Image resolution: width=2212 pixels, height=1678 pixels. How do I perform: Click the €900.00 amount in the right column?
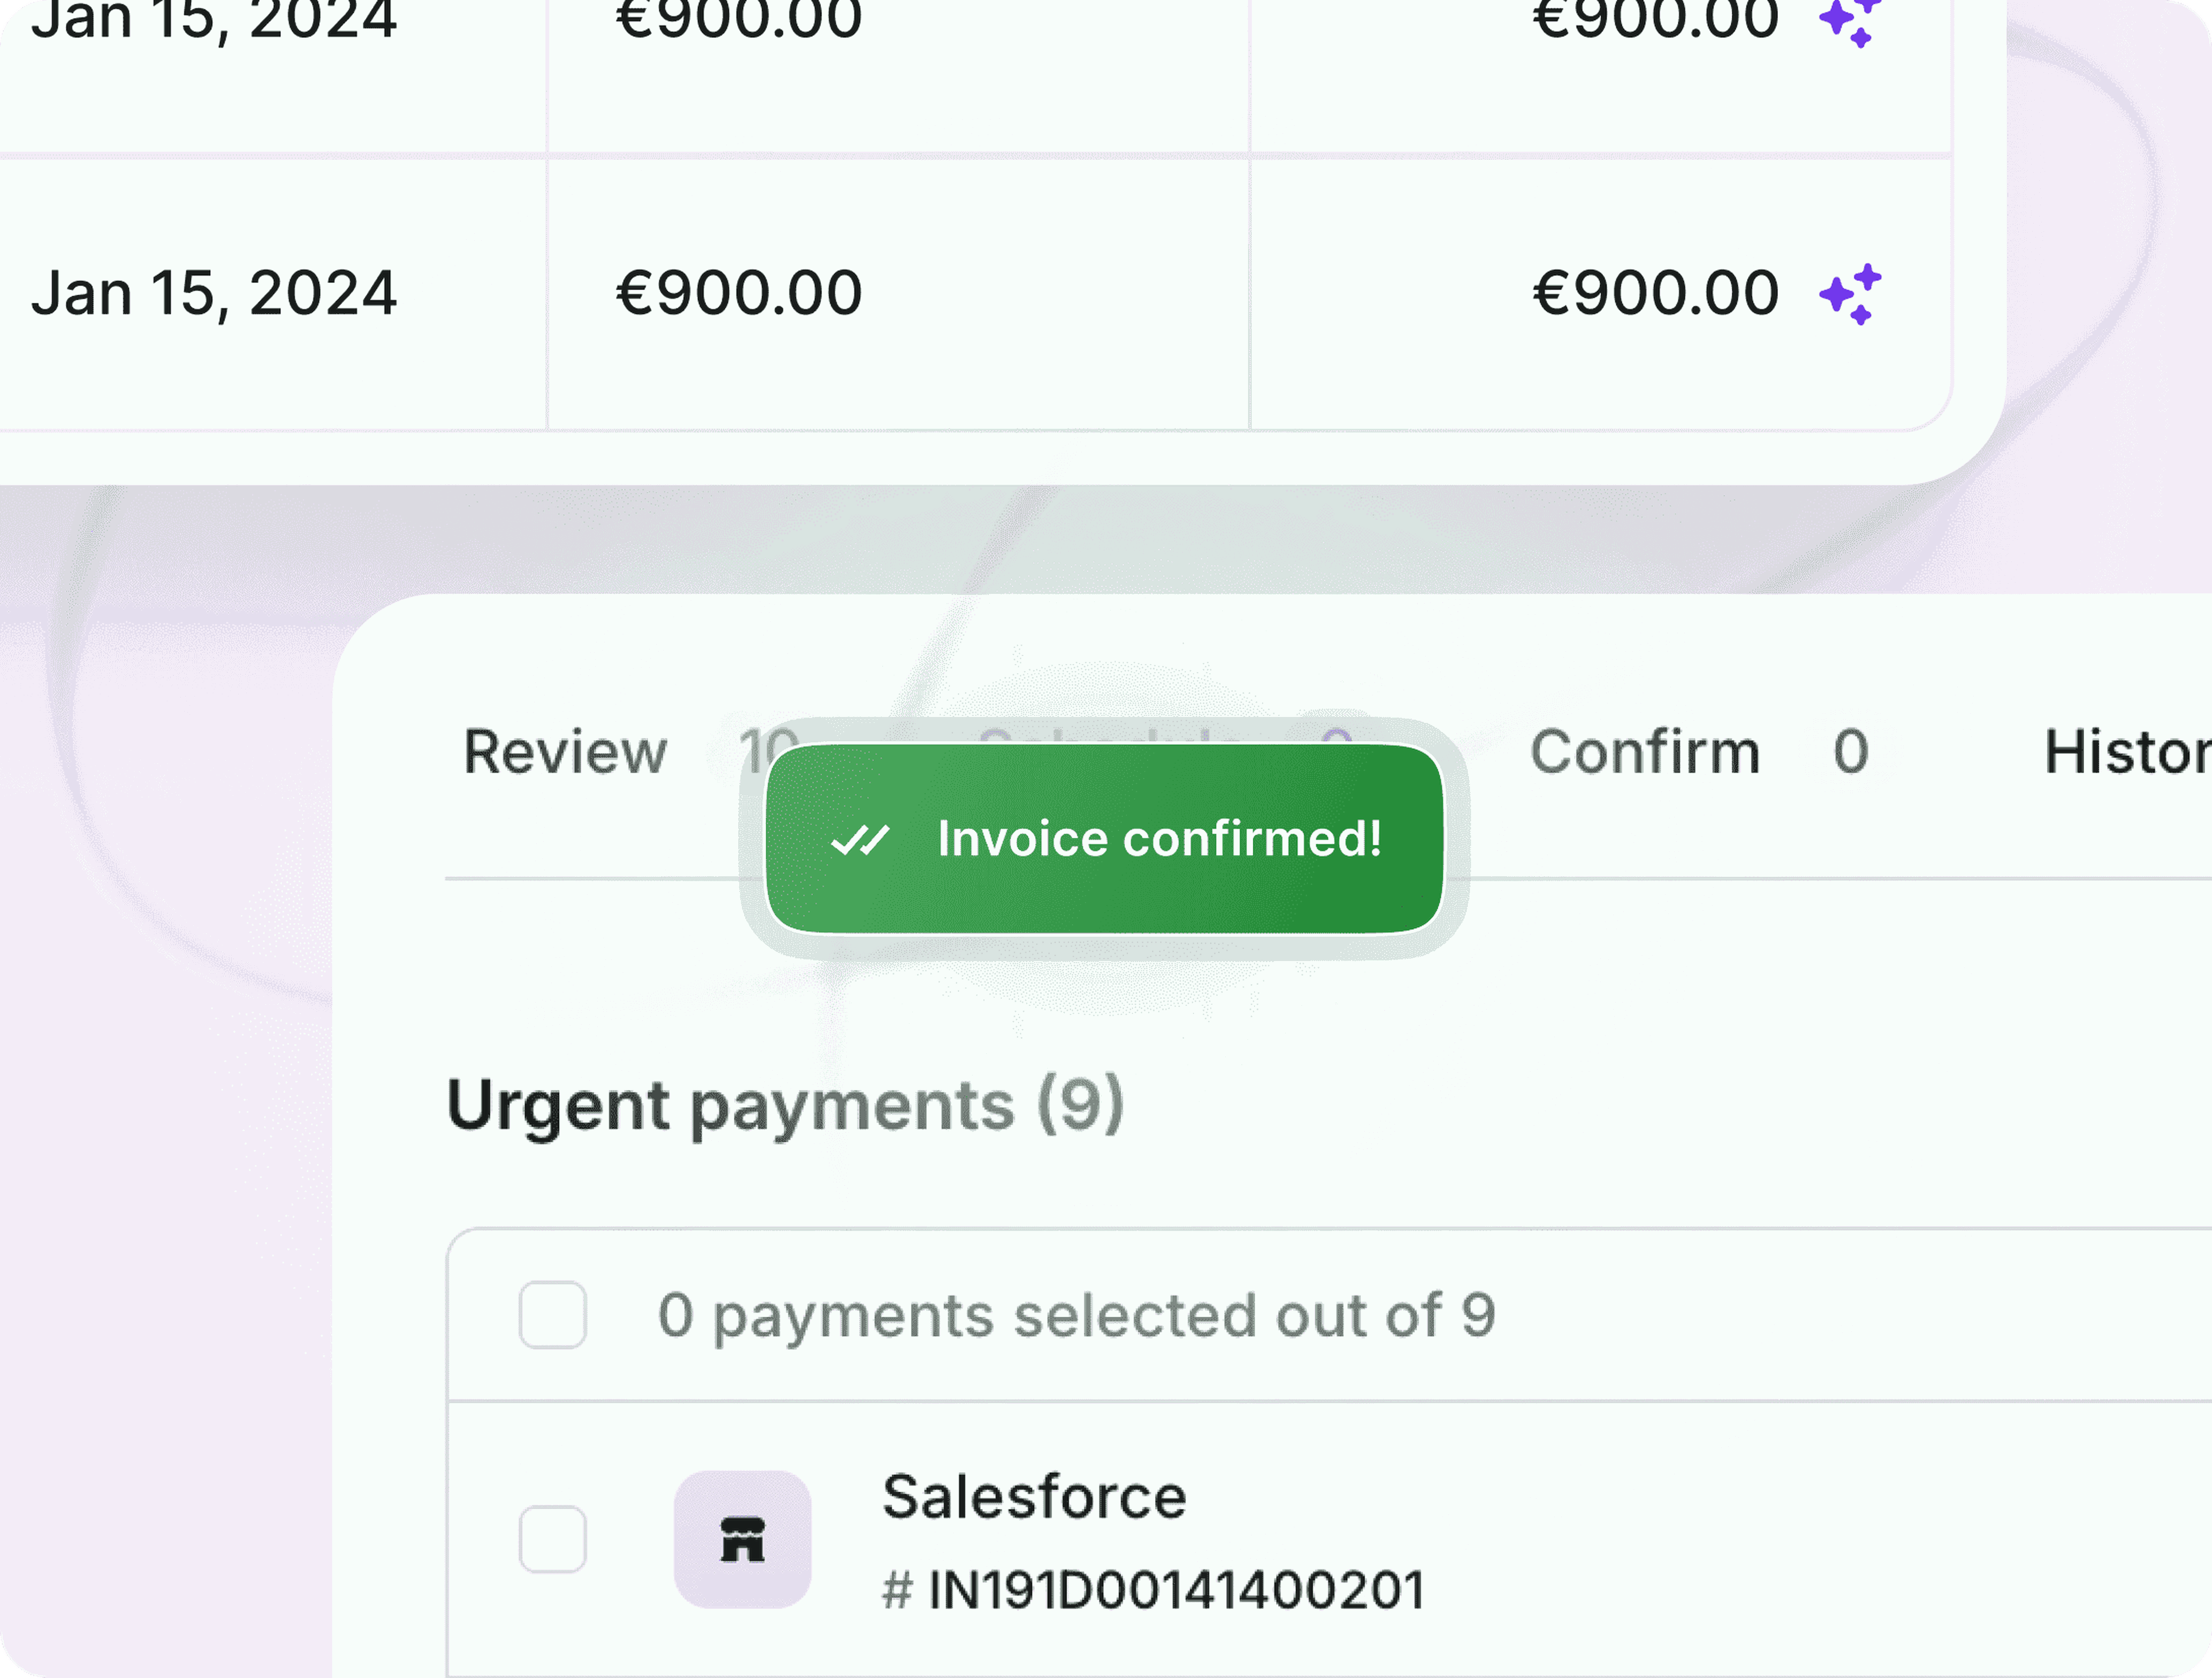click(1655, 293)
